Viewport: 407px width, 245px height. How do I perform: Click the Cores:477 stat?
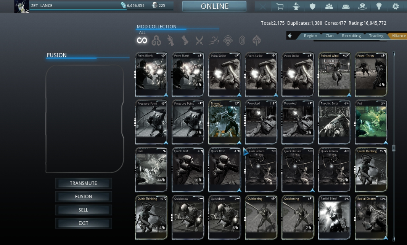pos(335,23)
